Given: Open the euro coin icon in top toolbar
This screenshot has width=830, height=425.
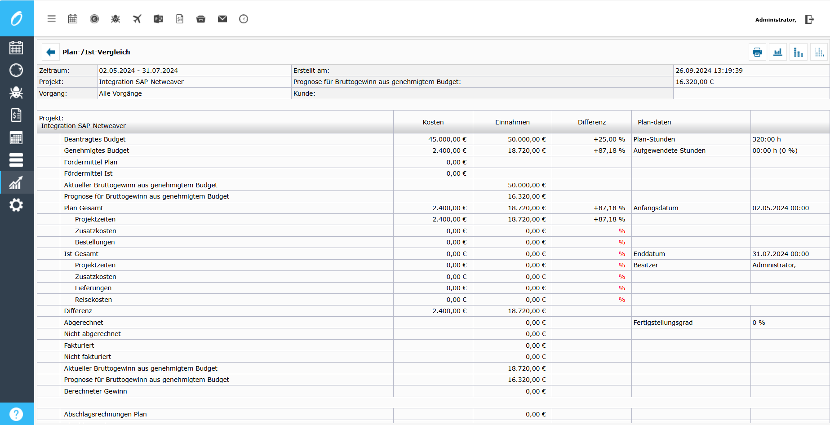Looking at the screenshot, I should pyautogui.click(x=94, y=19).
